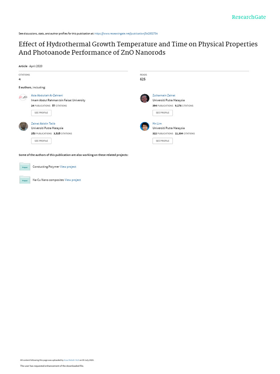Open Hn Lim's author name link
The image size is (280, 374).
point(157,123)
